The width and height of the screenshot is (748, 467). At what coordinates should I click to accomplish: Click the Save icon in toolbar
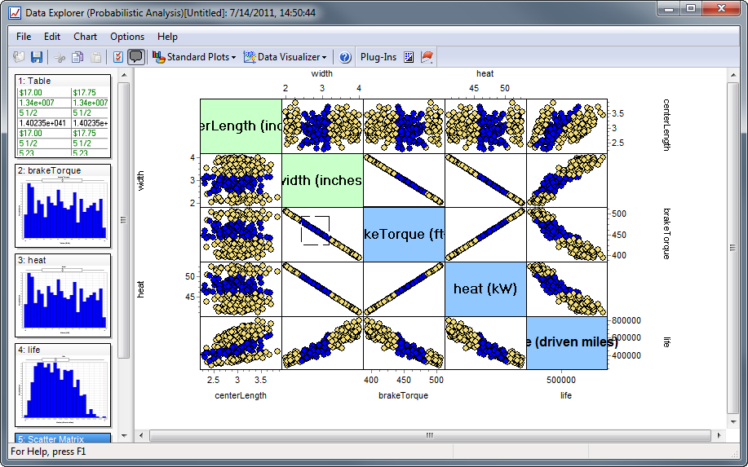[37, 57]
